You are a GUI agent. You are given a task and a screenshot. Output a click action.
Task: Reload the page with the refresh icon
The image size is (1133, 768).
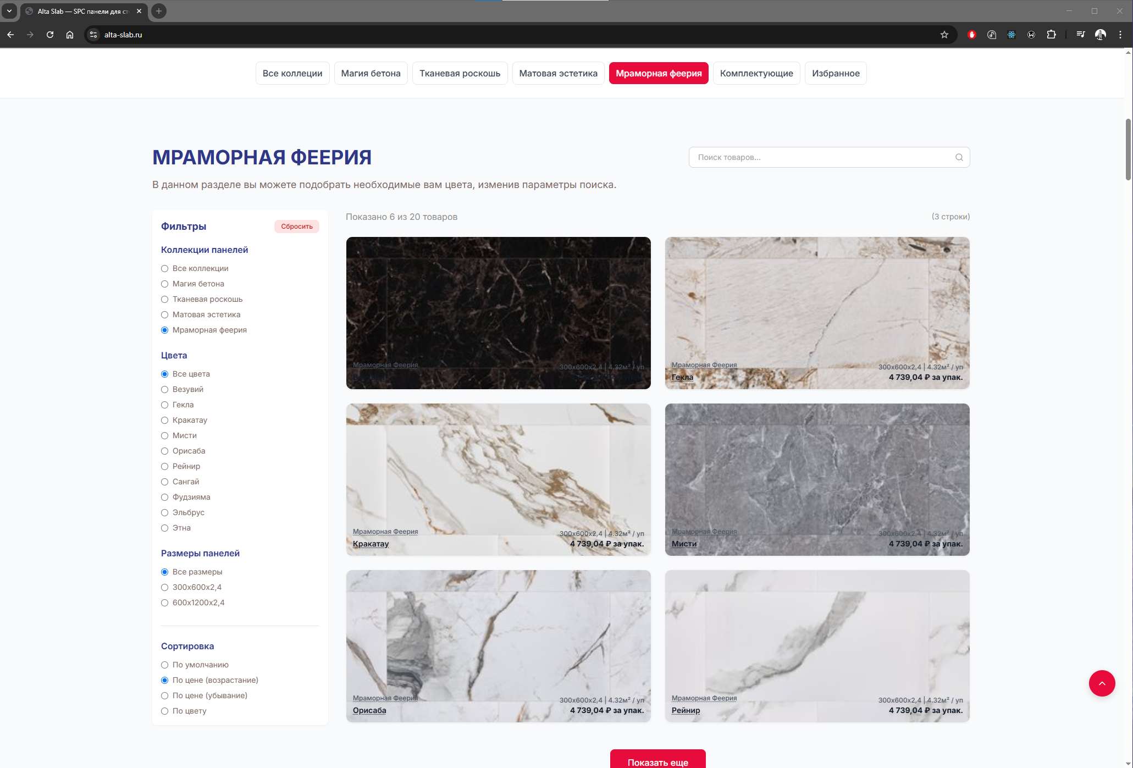tap(50, 35)
